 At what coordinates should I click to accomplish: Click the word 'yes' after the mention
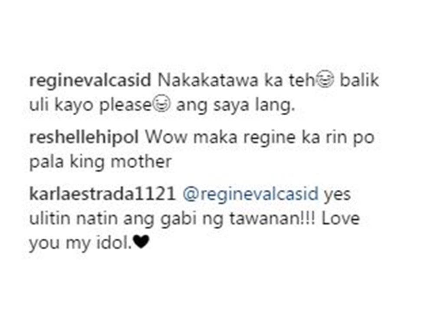[337, 195]
